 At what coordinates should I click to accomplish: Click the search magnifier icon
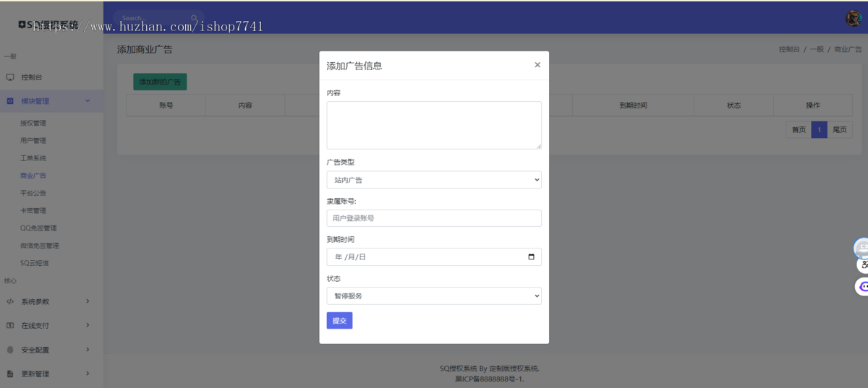click(x=195, y=18)
